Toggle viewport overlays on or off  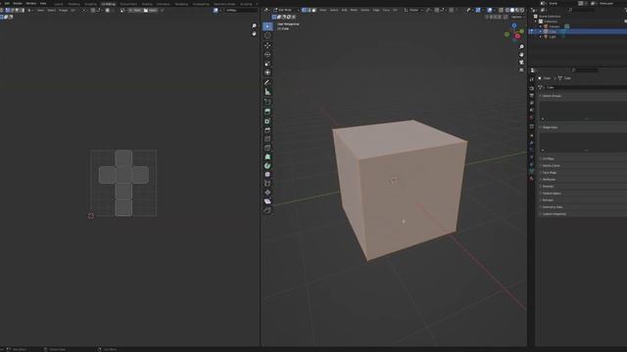pos(490,10)
